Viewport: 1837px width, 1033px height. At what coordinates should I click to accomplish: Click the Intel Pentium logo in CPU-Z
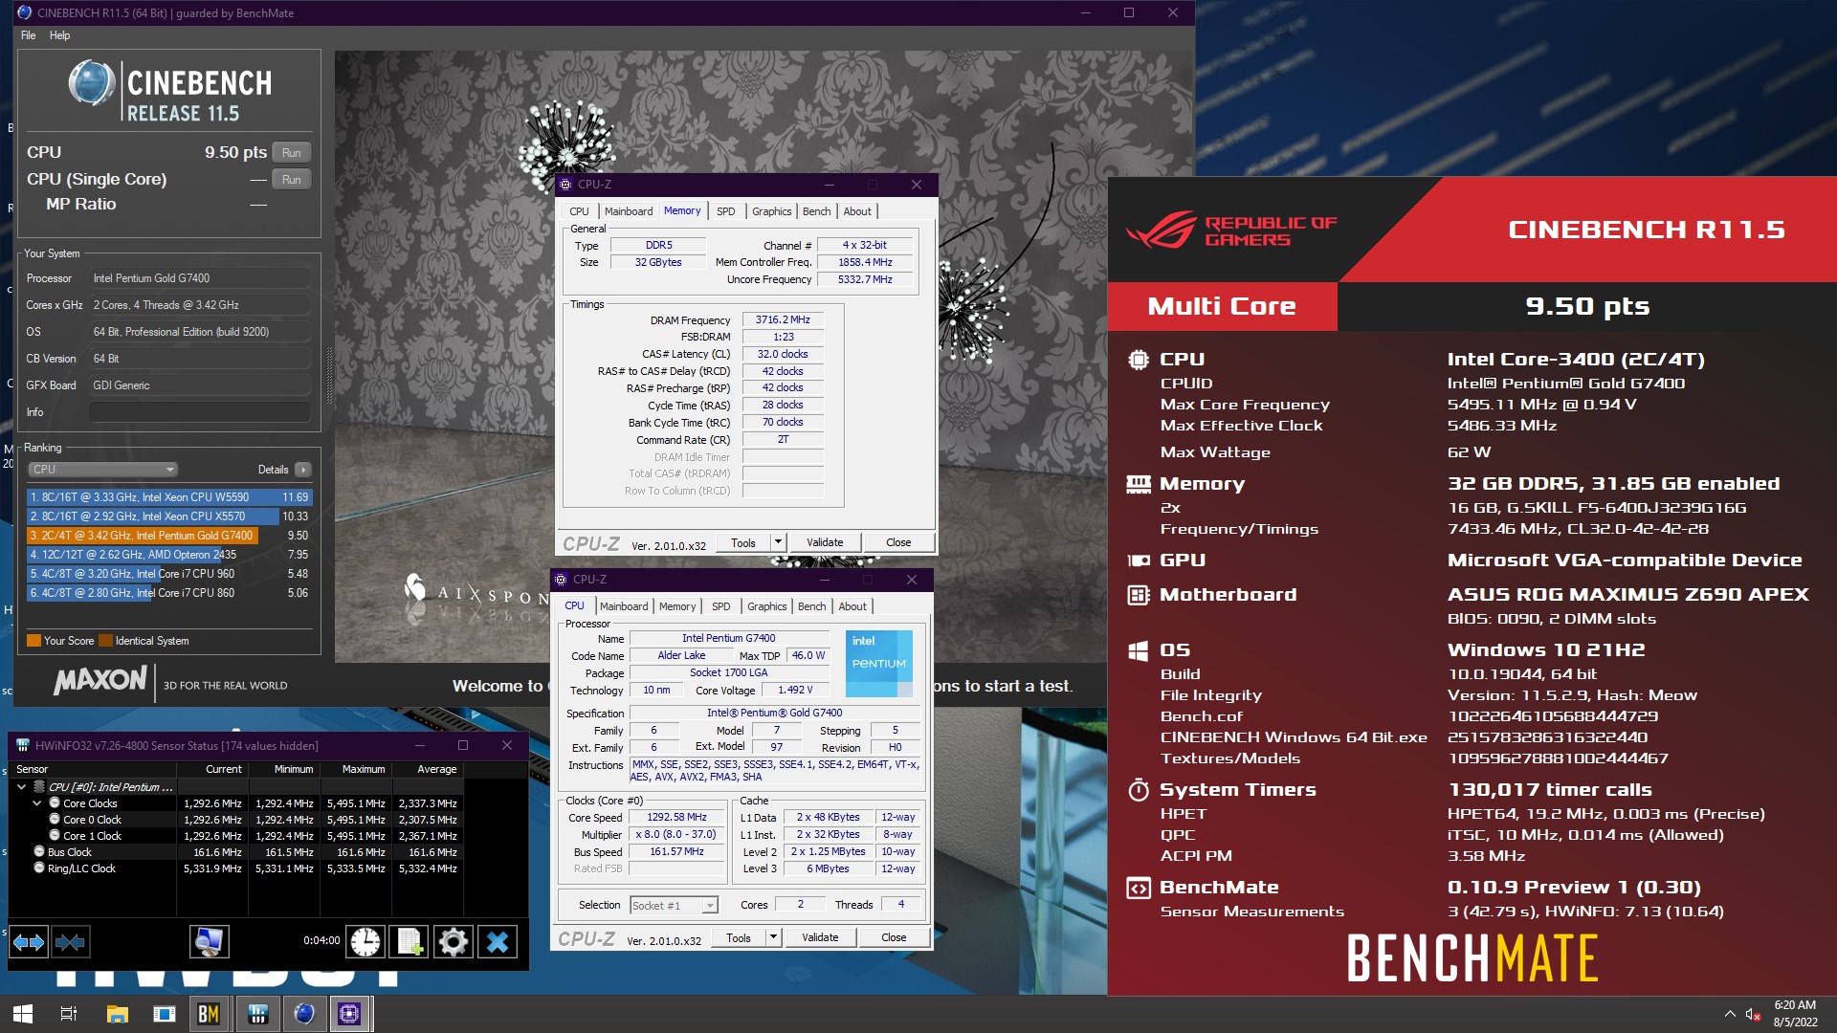(879, 664)
